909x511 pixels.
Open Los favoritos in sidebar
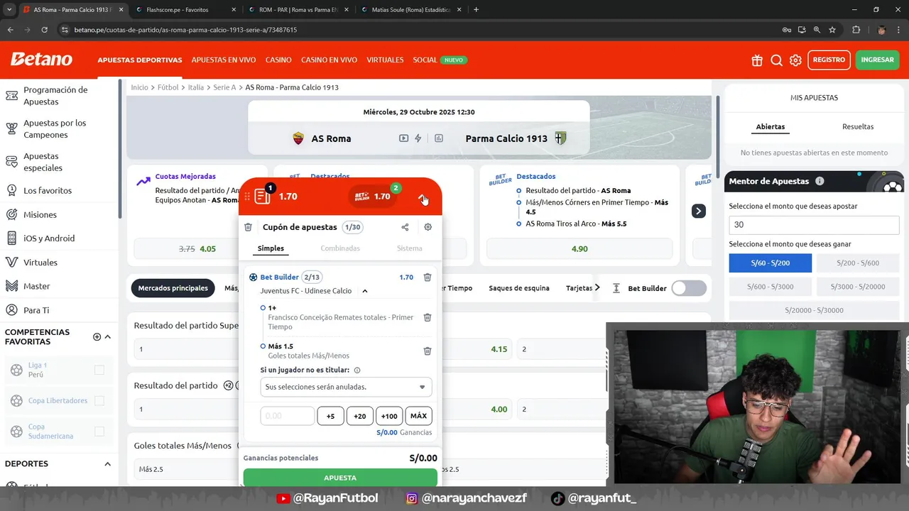tap(48, 190)
